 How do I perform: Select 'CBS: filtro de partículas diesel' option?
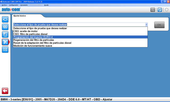(80, 34)
